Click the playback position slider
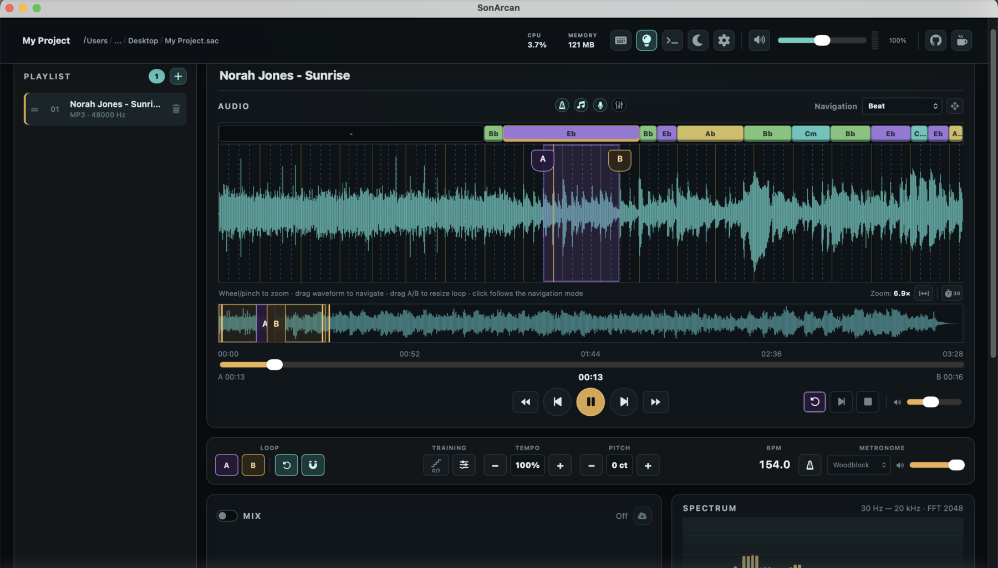 coord(592,365)
